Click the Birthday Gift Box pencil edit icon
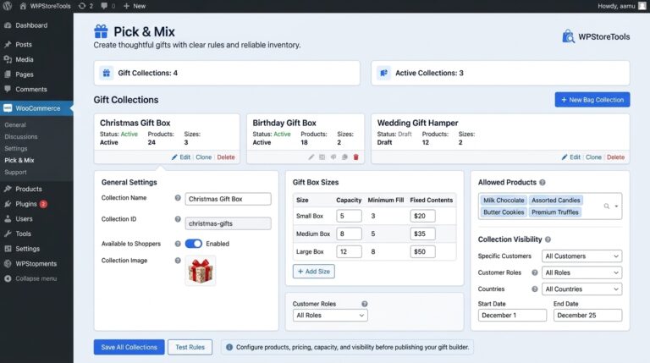The height and width of the screenshot is (363, 650). click(x=311, y=157)
